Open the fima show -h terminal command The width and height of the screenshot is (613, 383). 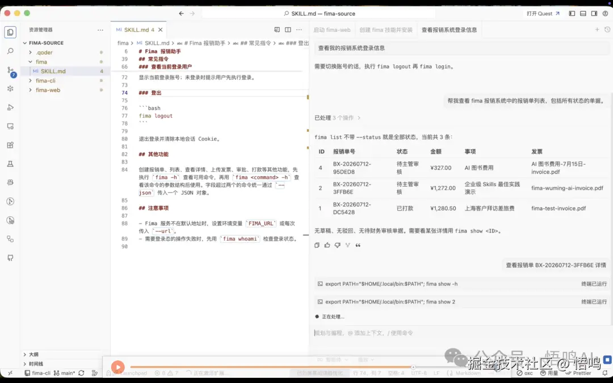461,284
